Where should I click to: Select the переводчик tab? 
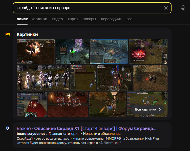tap(111, 19)
